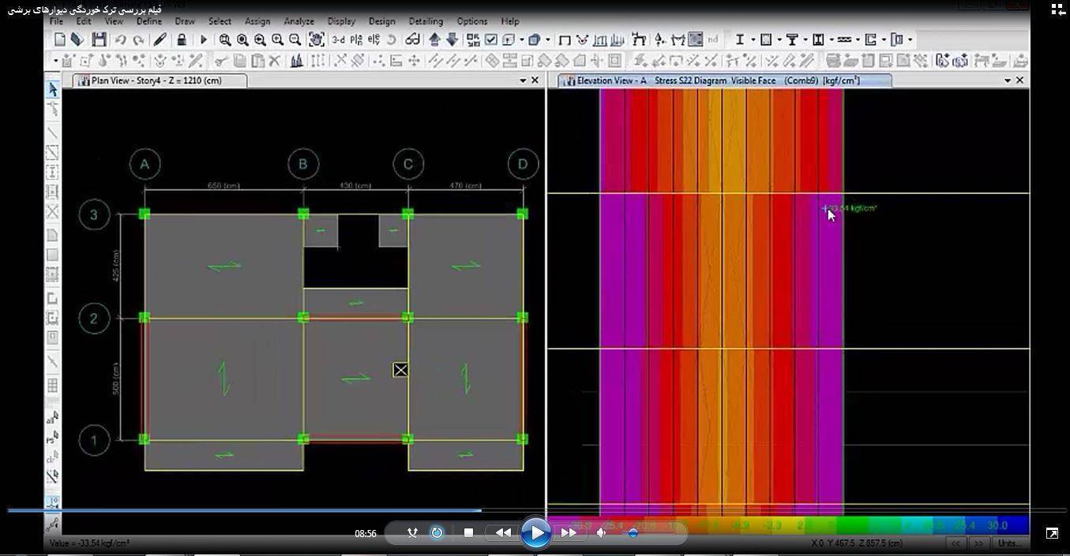Expand the I-section frame design dropdown arrow
The image size is (1070, 556).
coord(753,39)
